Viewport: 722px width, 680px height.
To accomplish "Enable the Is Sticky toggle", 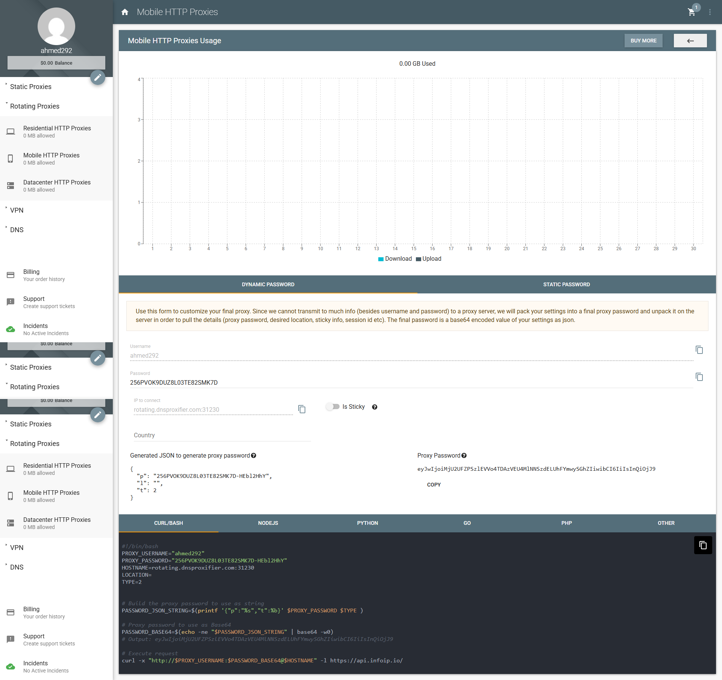I will [332, 406].
